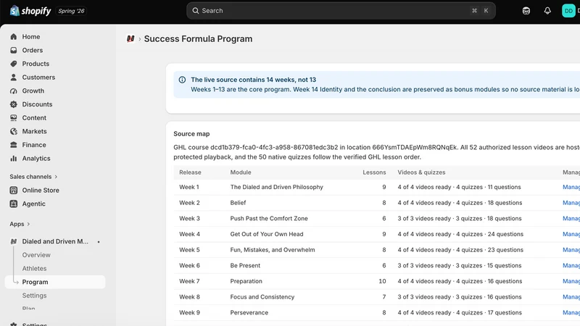Screen dimensions: 580x326
Task: Click 'The live source contains 14 weeks' banner title
Action: point(253,80)
